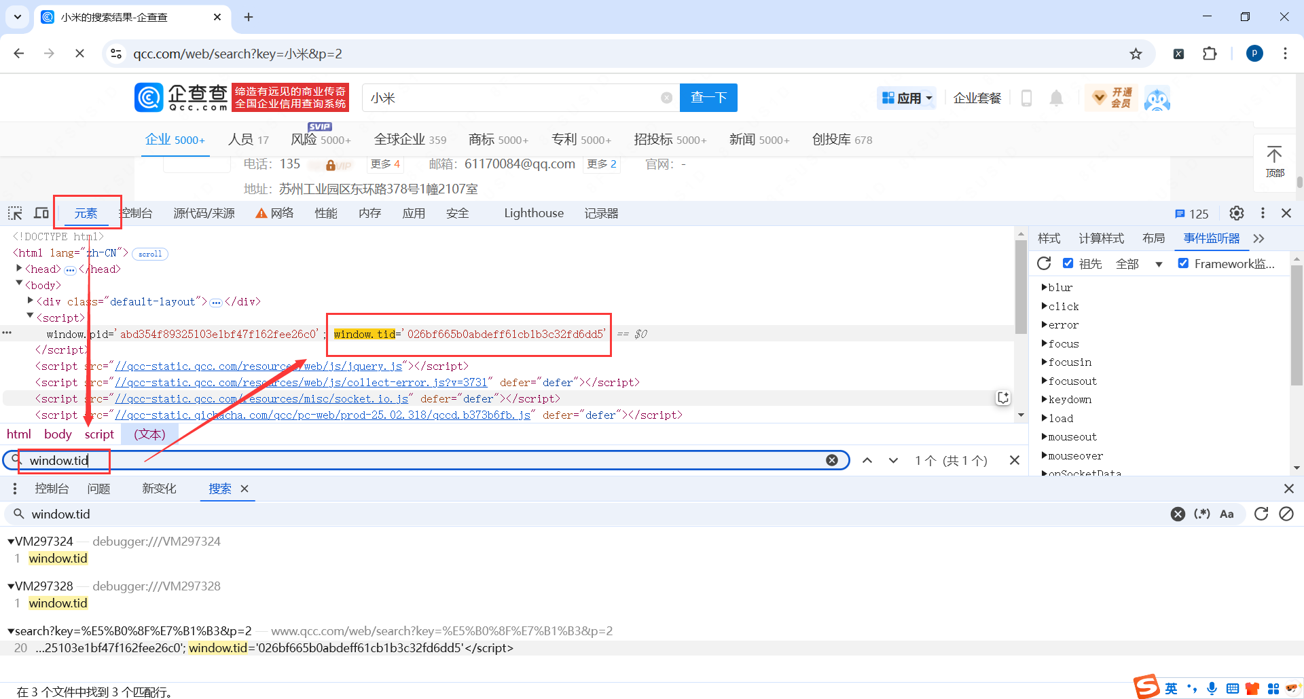
Task: Open the 全部 listener filter dropdown
Action: pos(1140,264)
